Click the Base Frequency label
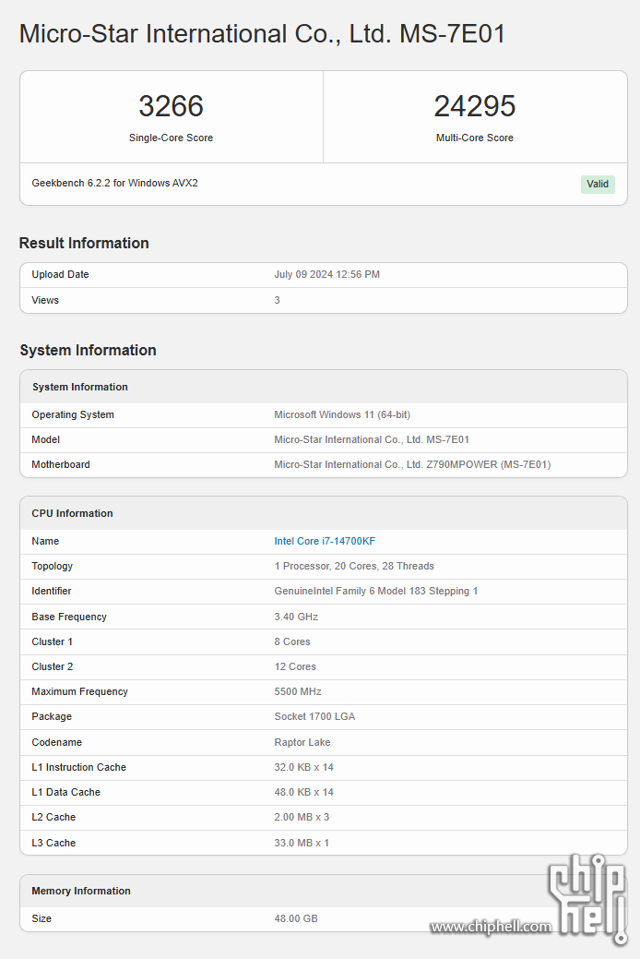The height and width of the screenshot is (959, 640). [69, 617]
